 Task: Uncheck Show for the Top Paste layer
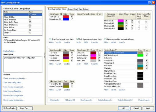(72, 53)
